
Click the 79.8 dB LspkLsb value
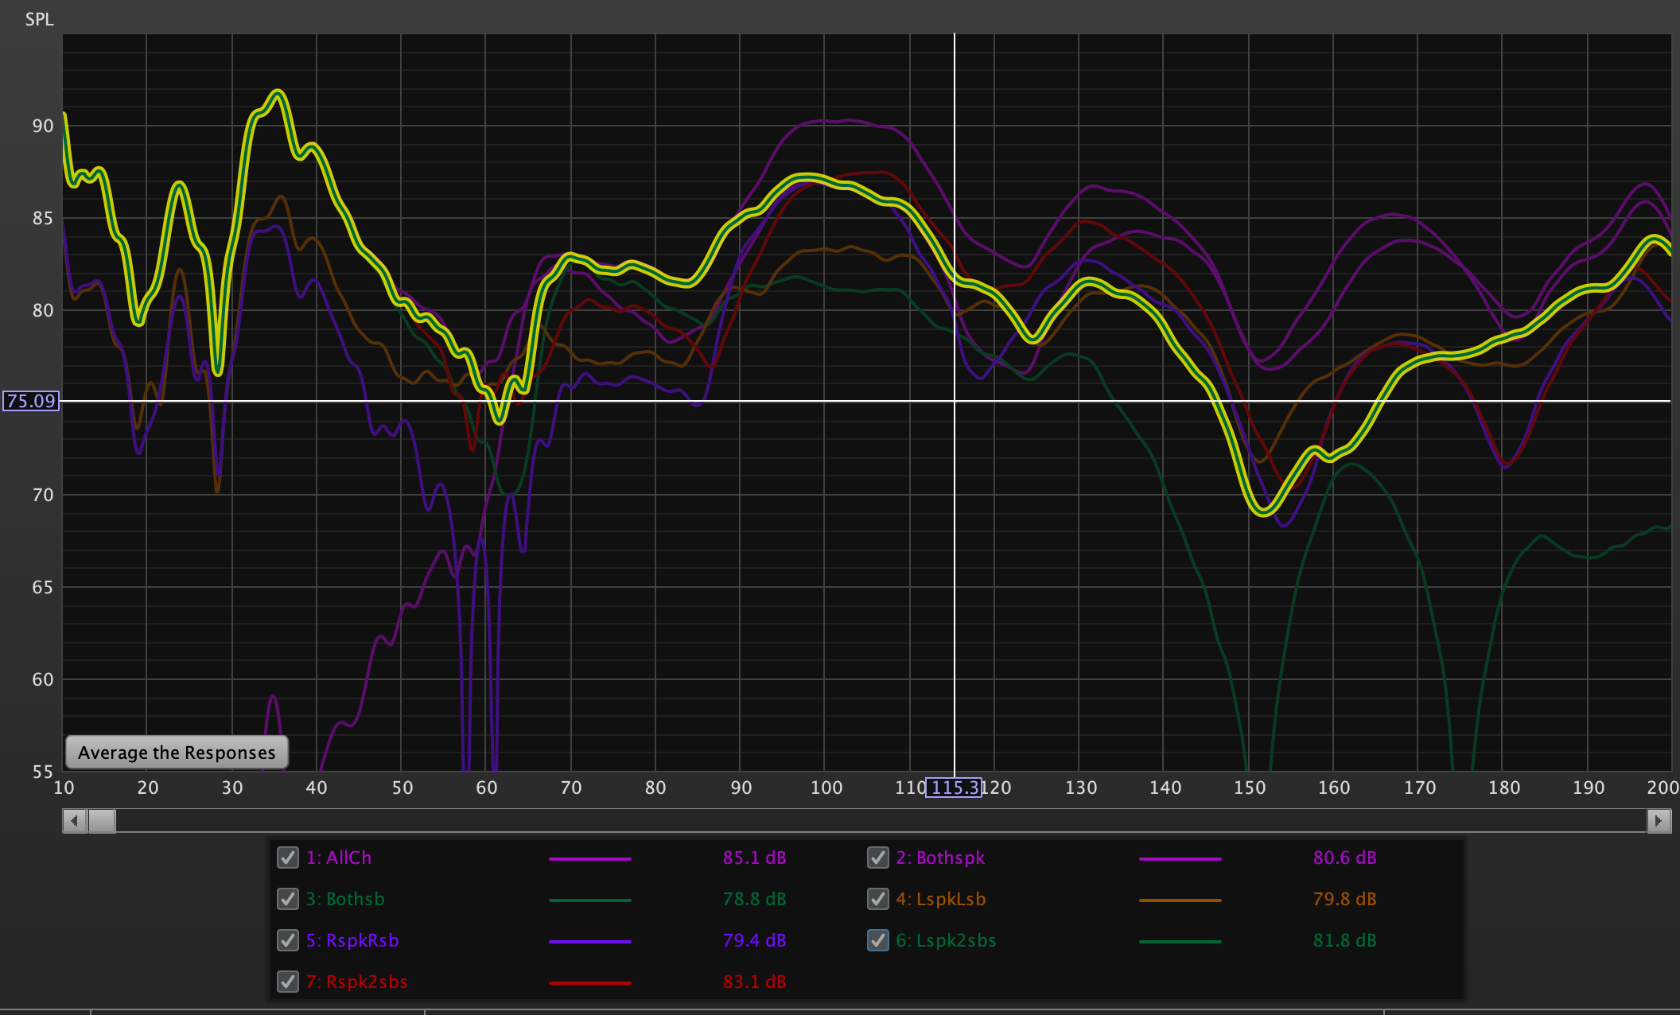click(x=1345, y=899)
